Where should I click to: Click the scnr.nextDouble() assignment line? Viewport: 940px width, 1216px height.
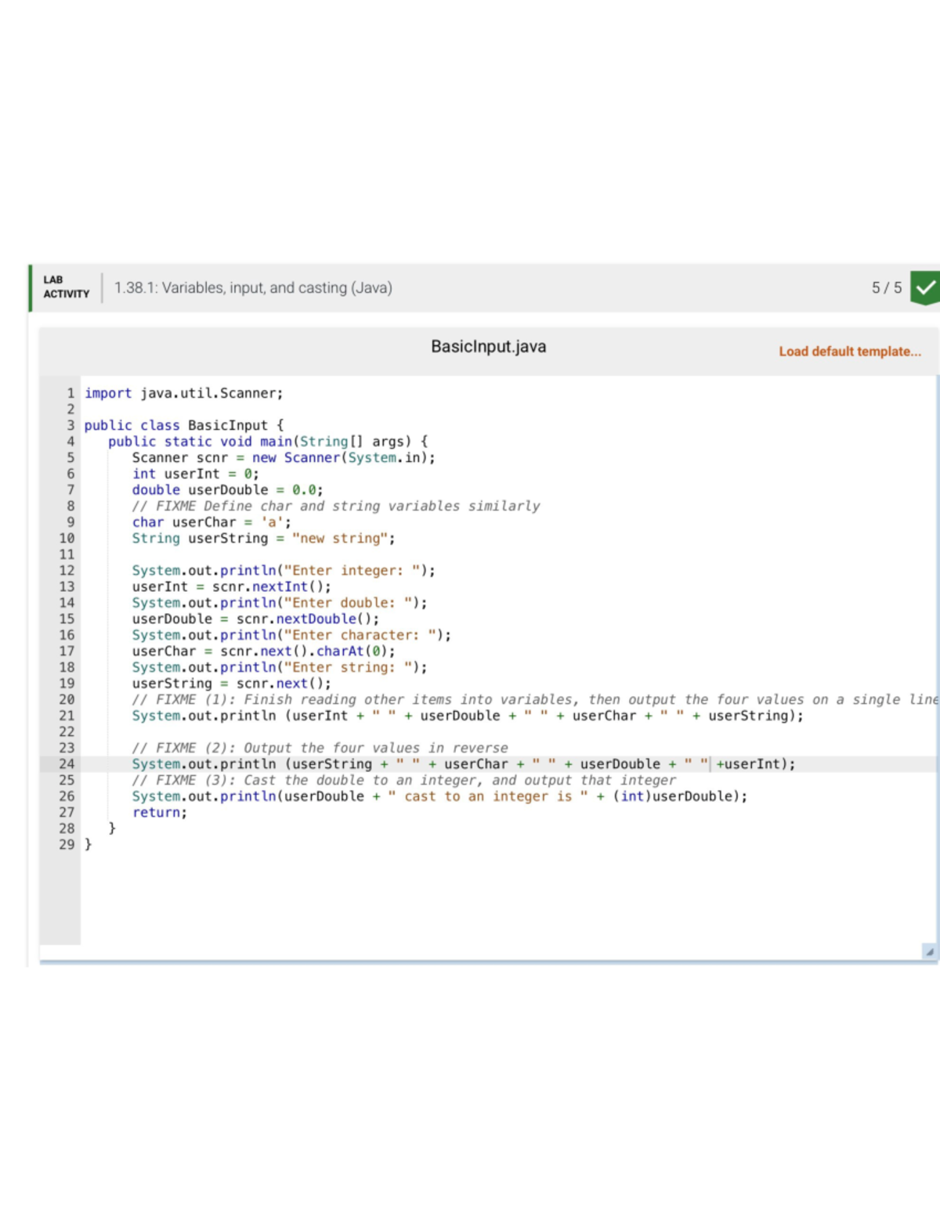point(255,619)
